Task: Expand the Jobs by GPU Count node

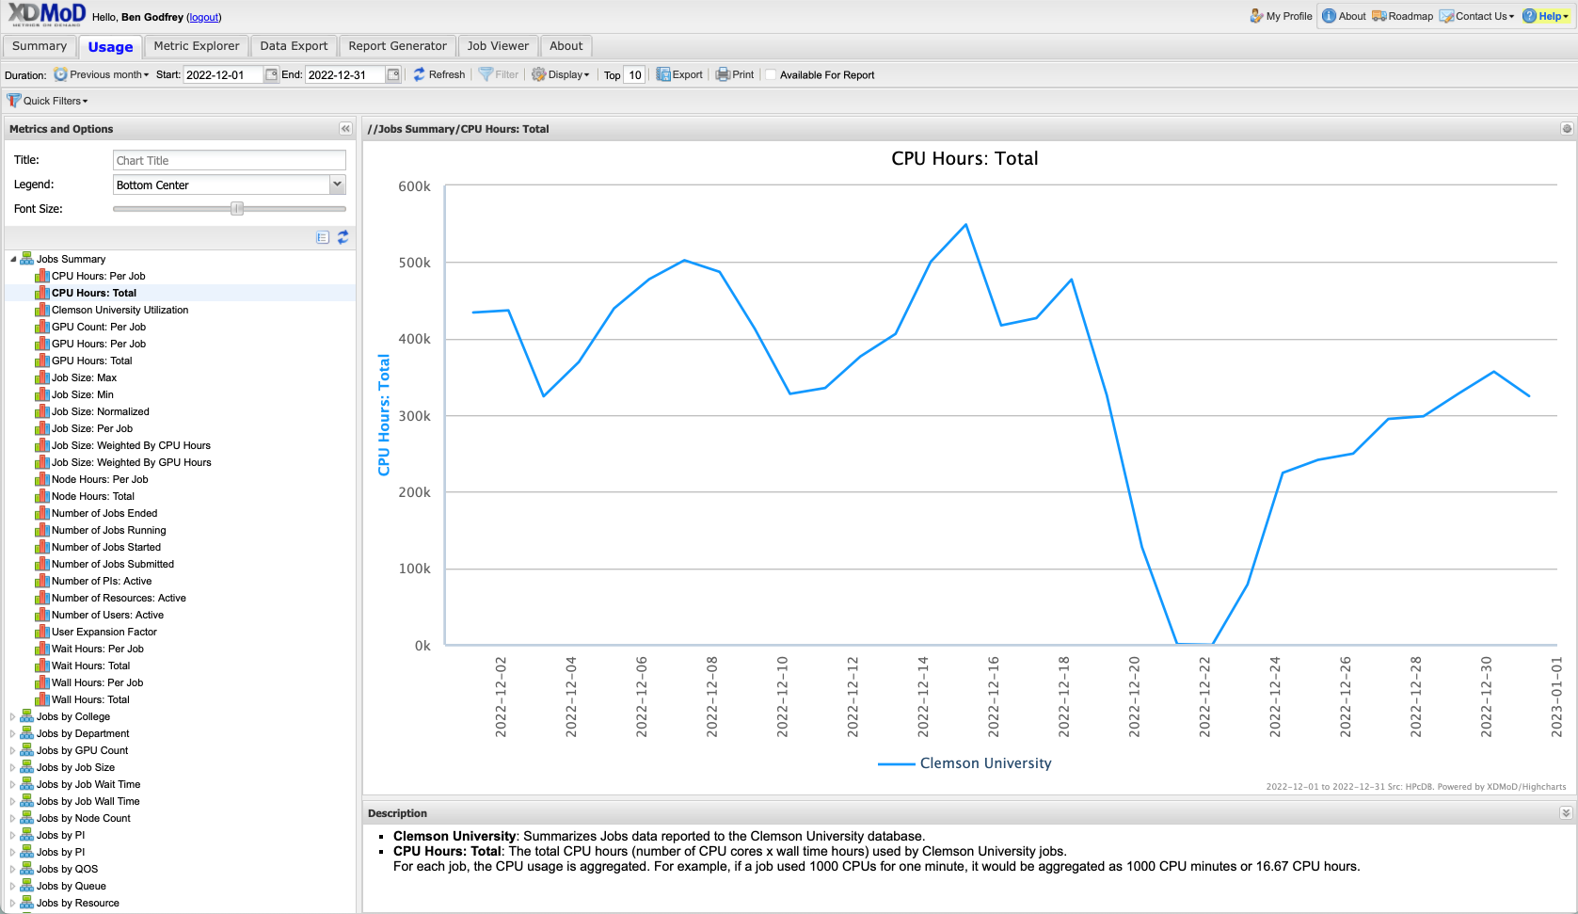Action: [x=13, y=750]
